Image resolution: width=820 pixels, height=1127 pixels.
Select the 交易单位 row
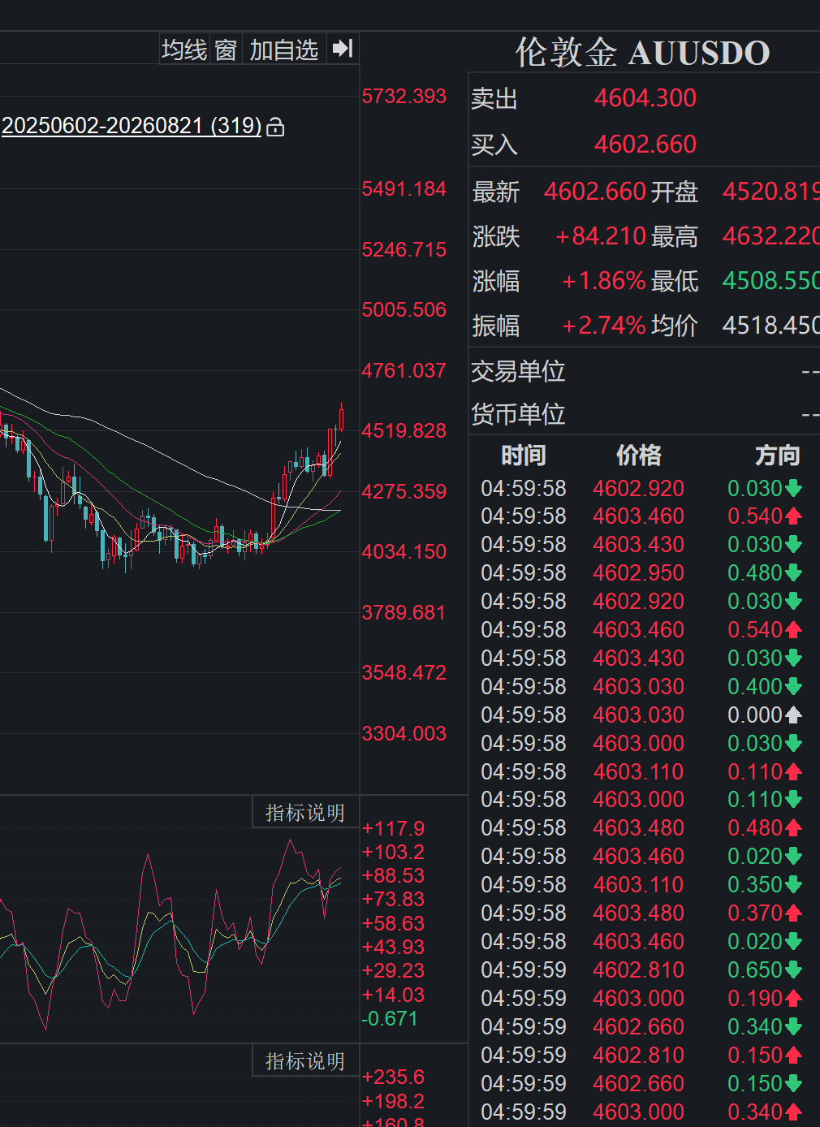(x=645, y=371)
